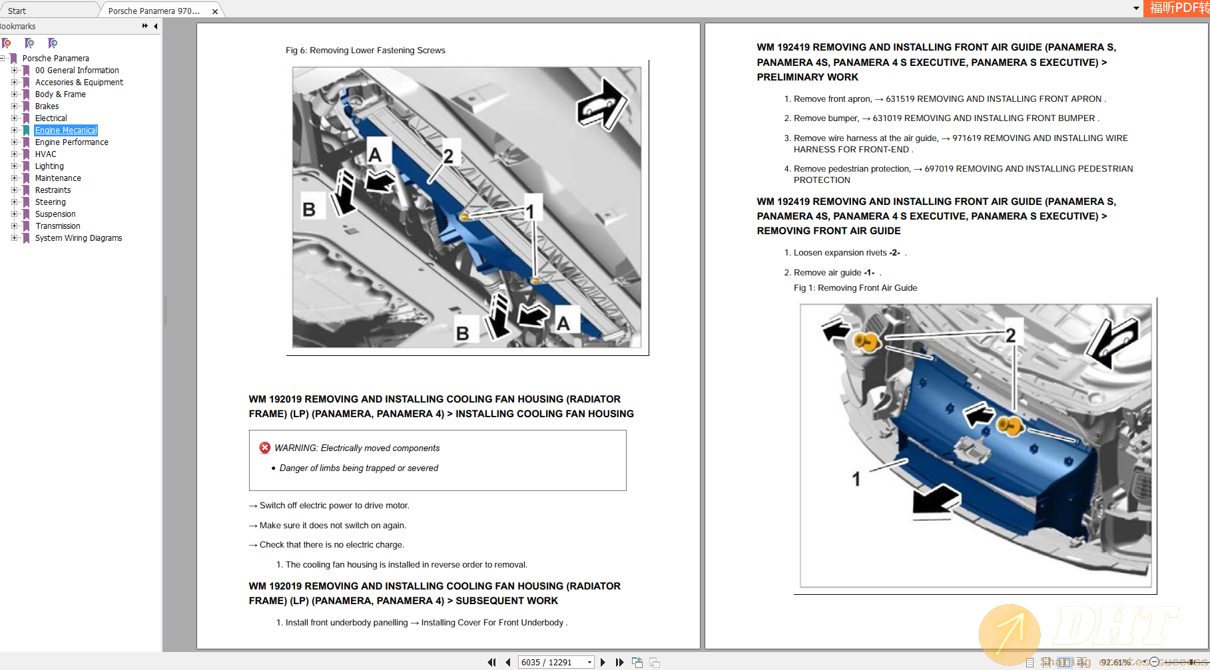Screen dimensions: 1210x670
Task: Open the Body & Frame bookmark
Action: click(61, 94)
